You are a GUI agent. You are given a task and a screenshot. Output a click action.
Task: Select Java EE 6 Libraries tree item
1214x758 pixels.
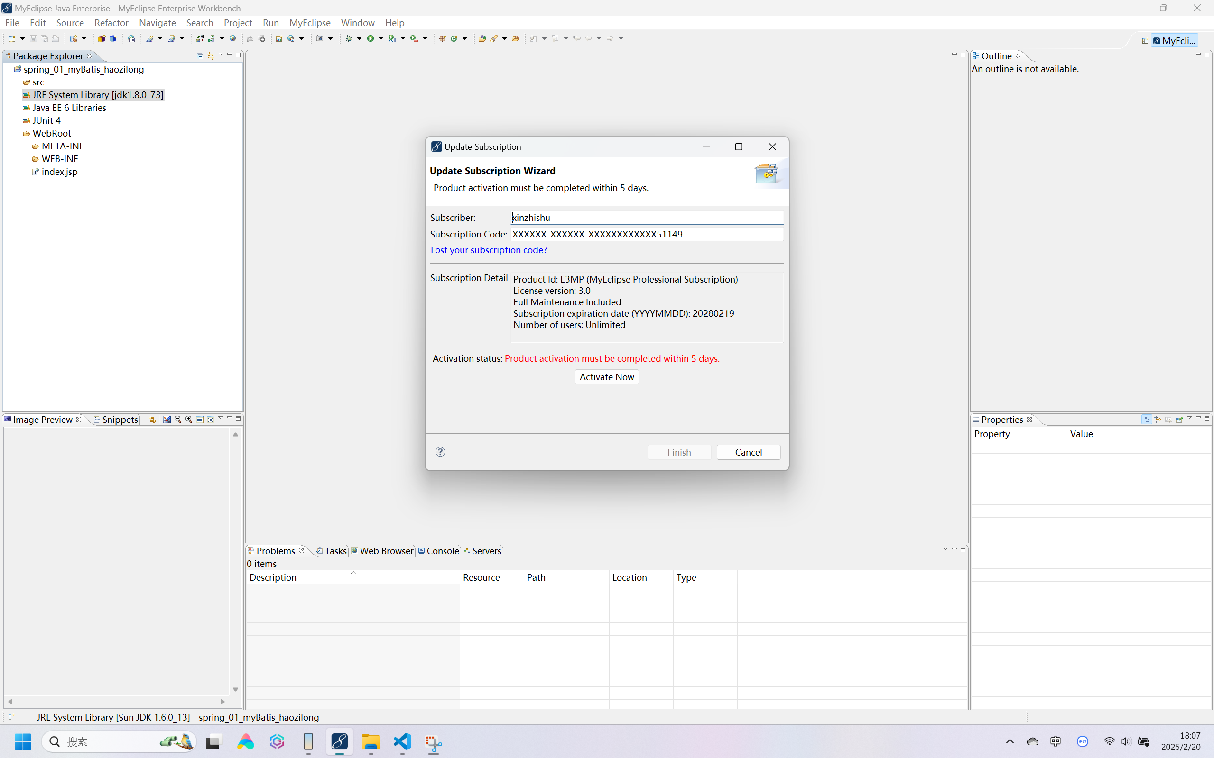(x=65, y=108)
